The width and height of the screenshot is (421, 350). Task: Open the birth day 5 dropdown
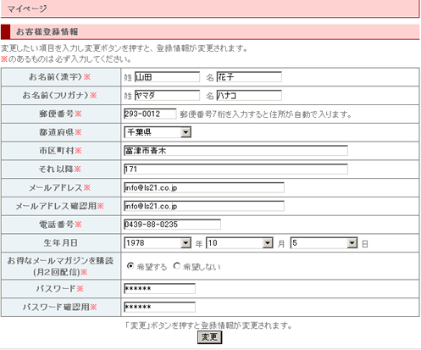pos(324,243)
